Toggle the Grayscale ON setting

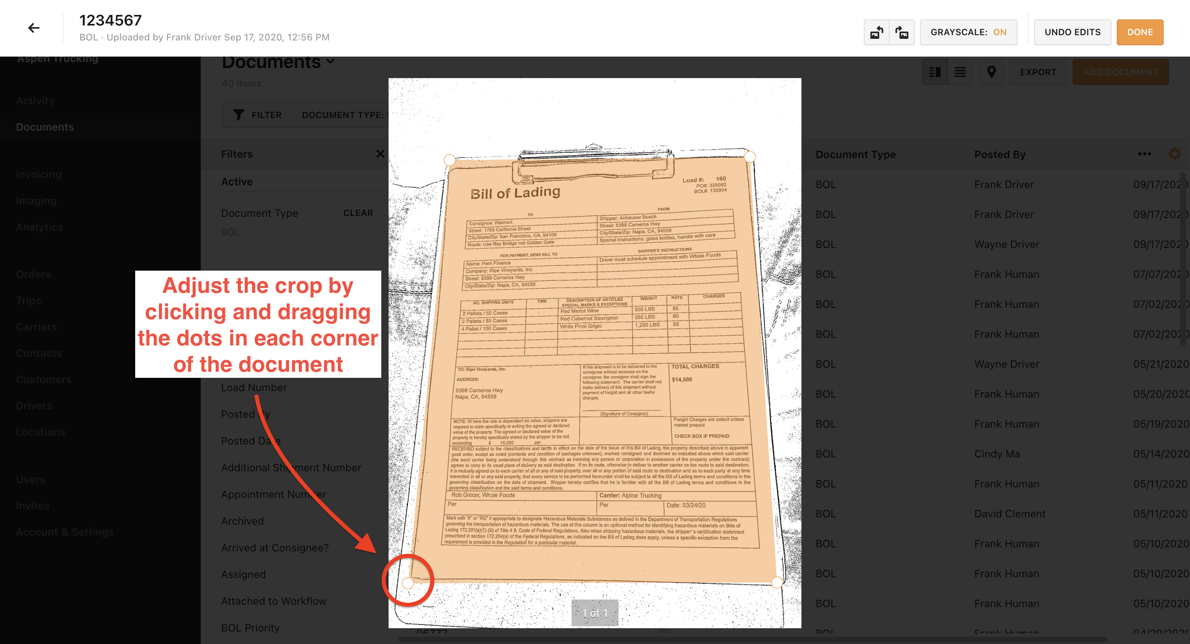click(968, 32)
